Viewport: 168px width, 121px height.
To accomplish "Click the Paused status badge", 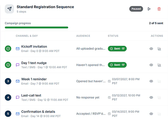I will point(136,9).
